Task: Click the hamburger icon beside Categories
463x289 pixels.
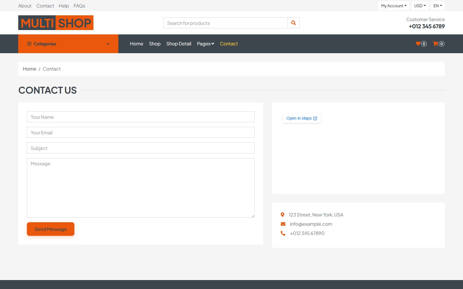Action: [29, 44]
